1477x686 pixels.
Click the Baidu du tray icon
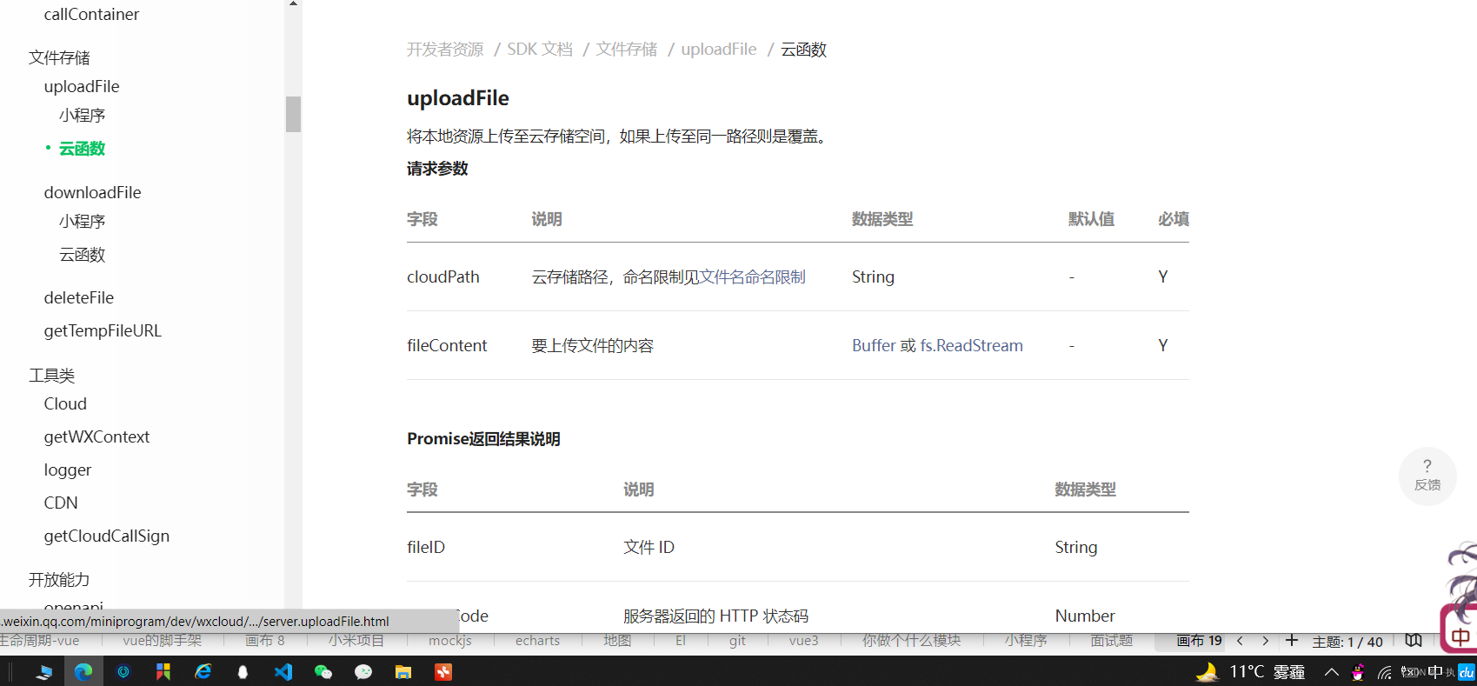click(1467, 671)
